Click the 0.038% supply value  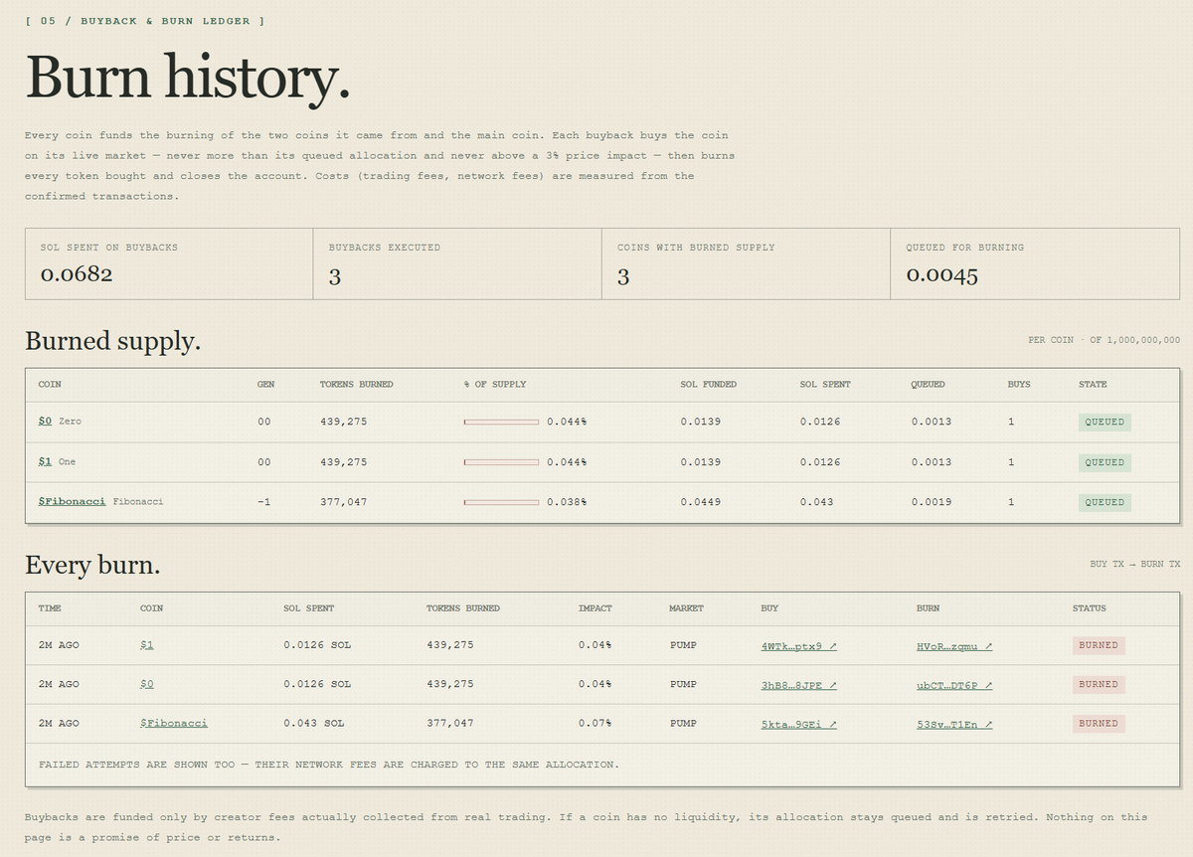(567, 502)
